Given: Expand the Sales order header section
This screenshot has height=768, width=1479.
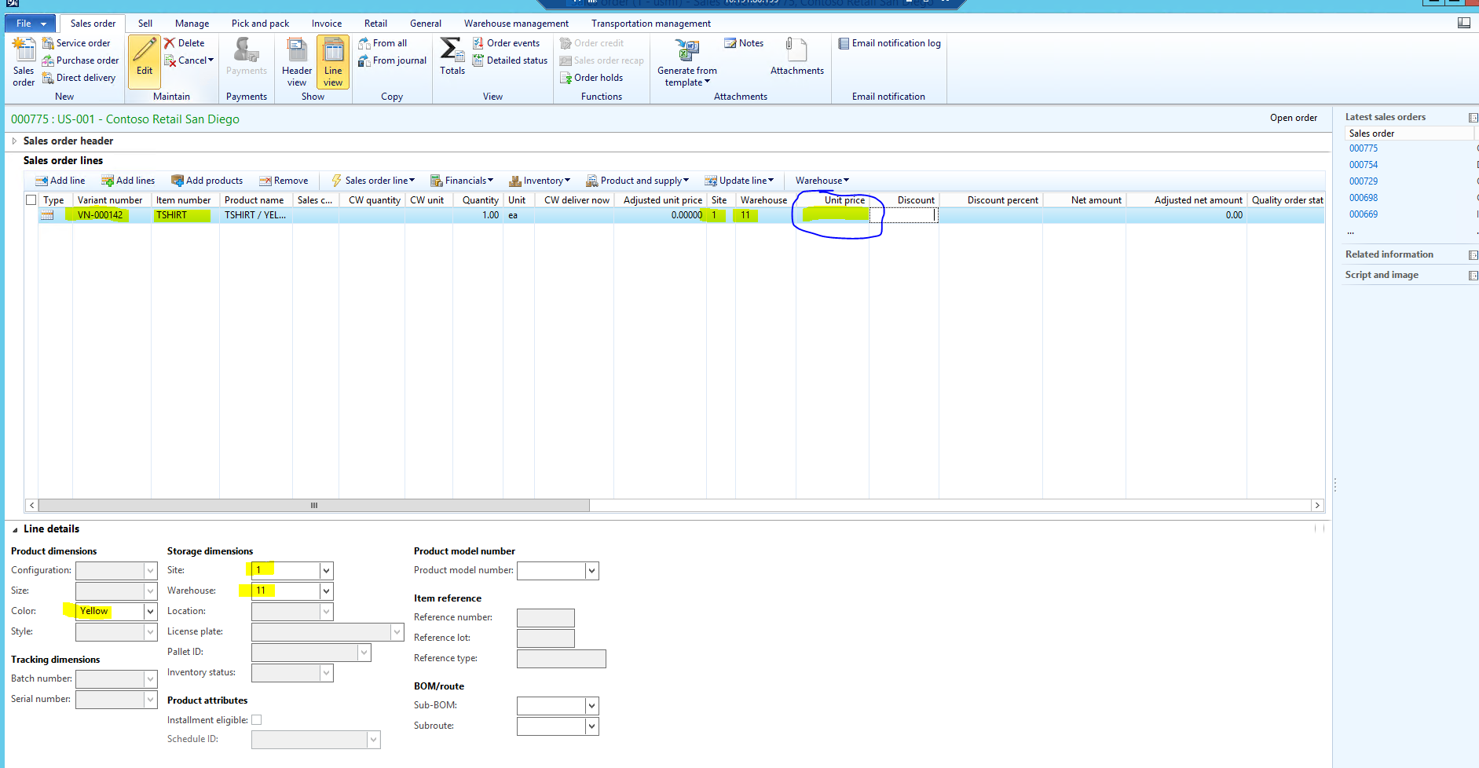Looking at the screenshot, I should [x=14, y=141].
